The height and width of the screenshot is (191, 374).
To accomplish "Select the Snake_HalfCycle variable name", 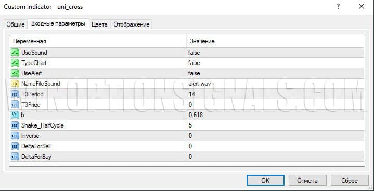I will 43,125.
